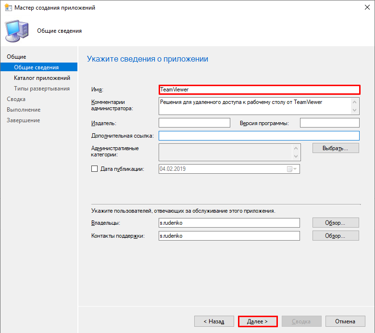Select the Завершение step
The height and width of the screenshot is (333, 375).
pos(23,120)
